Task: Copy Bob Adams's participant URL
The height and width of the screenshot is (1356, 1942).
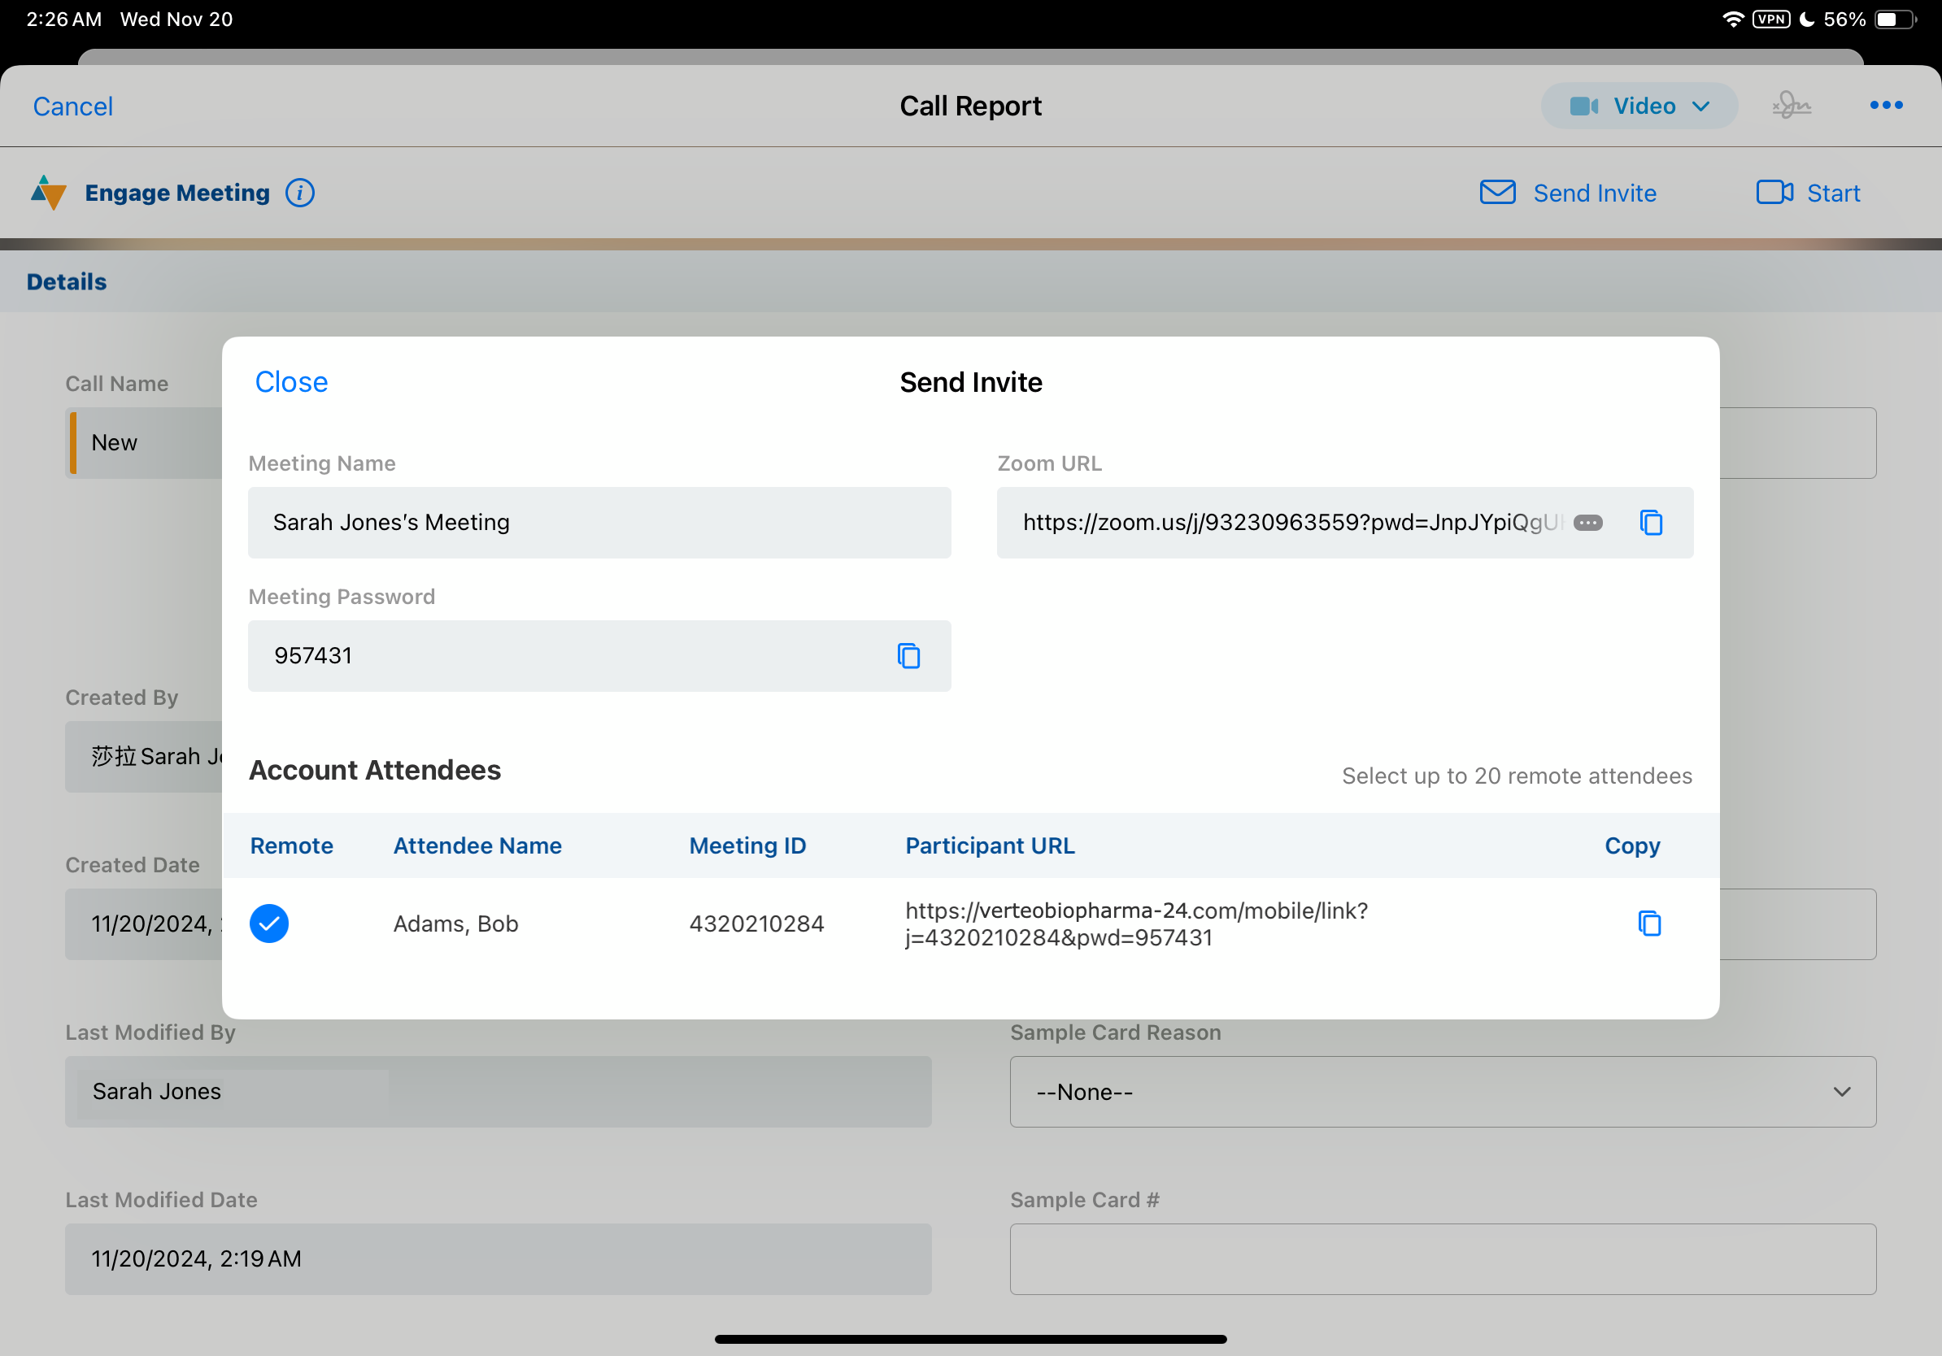Action: [x=1648, y=924]
